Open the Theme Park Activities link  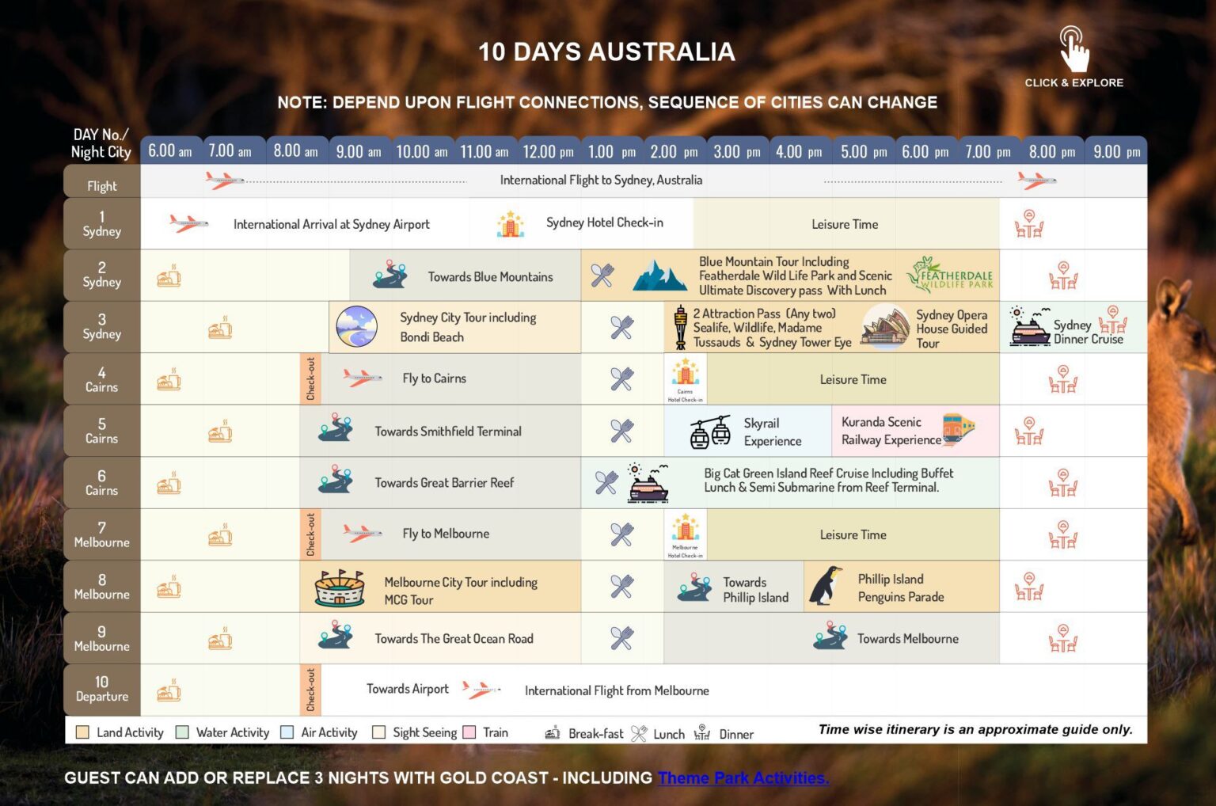tap(743, 777)
